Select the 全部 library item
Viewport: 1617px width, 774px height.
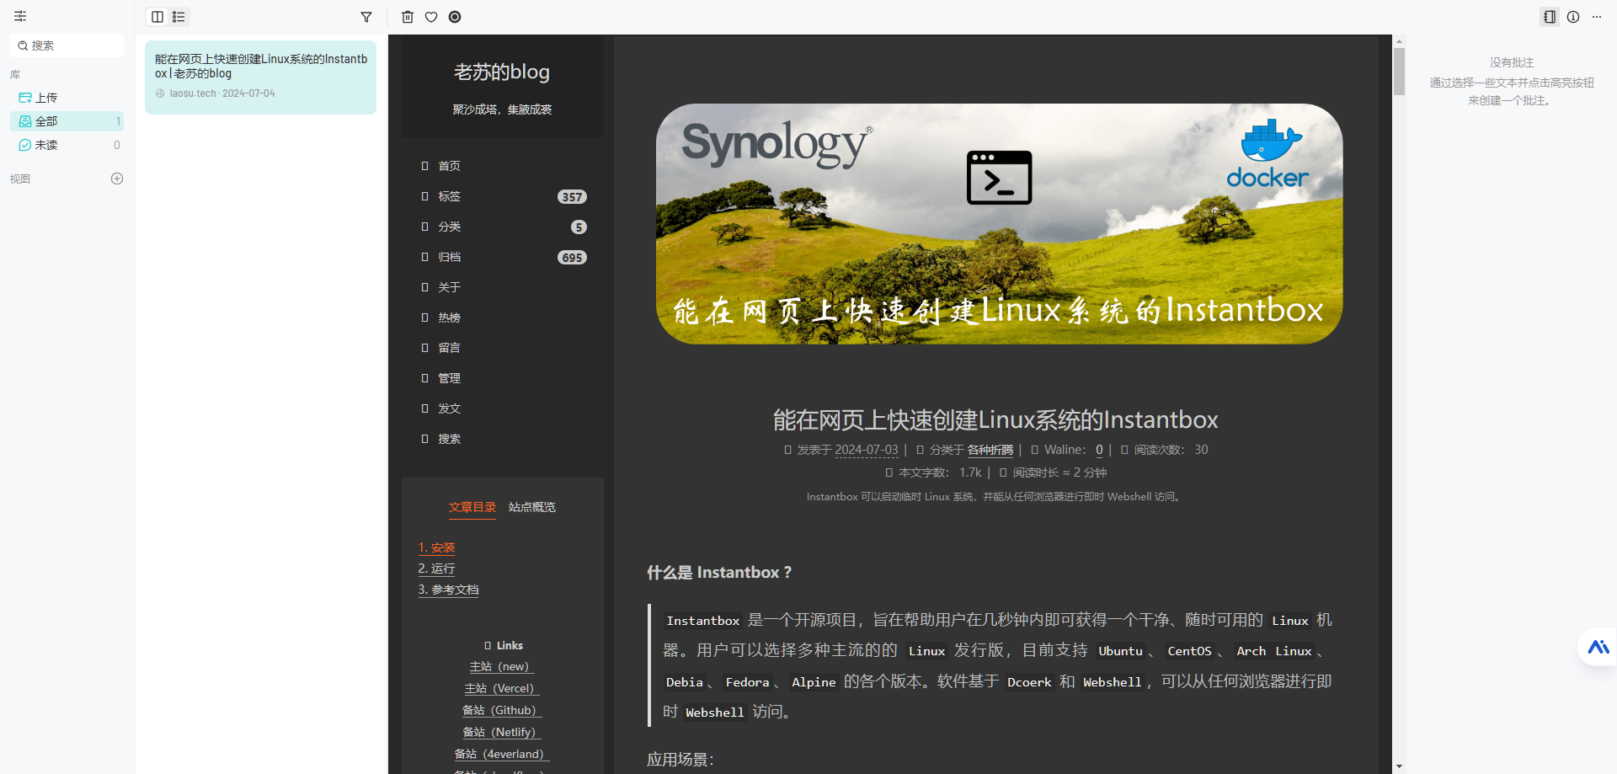(67, 121)
